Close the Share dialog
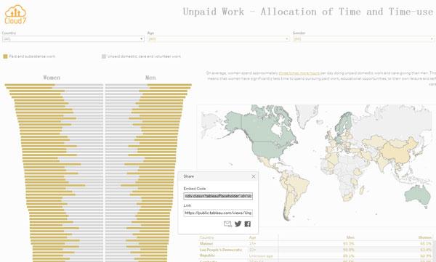This screenshot has width=436, height=262. [254, 176]
